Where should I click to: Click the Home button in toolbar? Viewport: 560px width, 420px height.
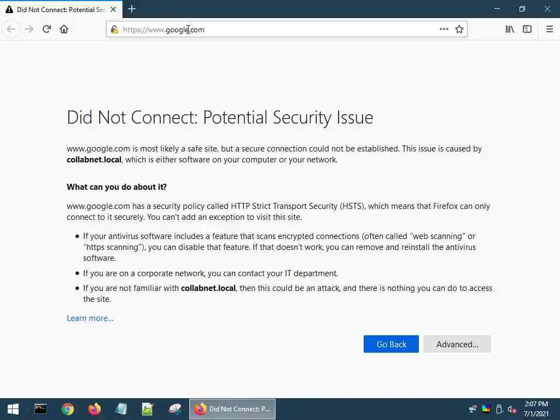point(64,29)
